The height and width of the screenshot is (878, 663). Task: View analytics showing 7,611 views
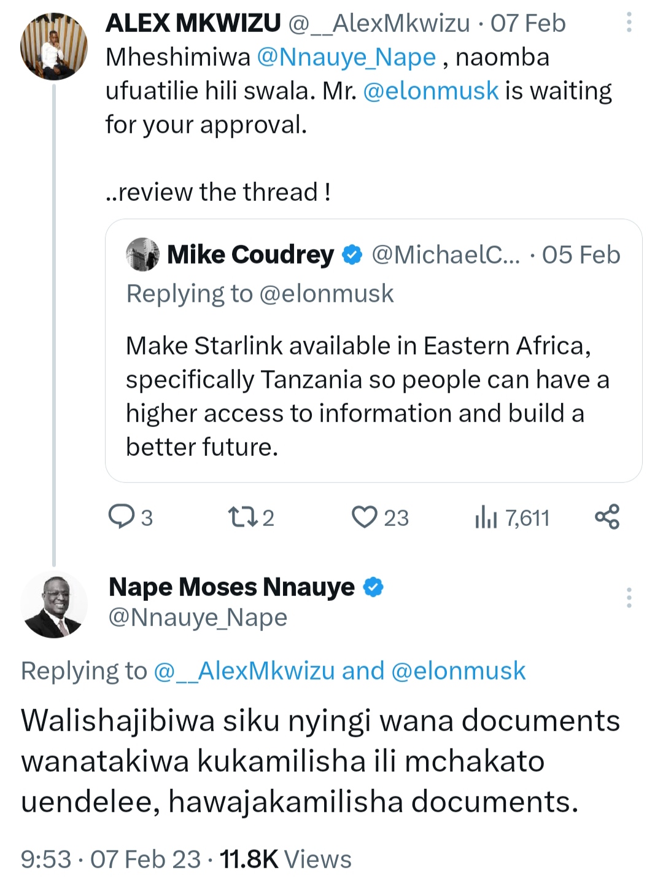click(485, 517)
